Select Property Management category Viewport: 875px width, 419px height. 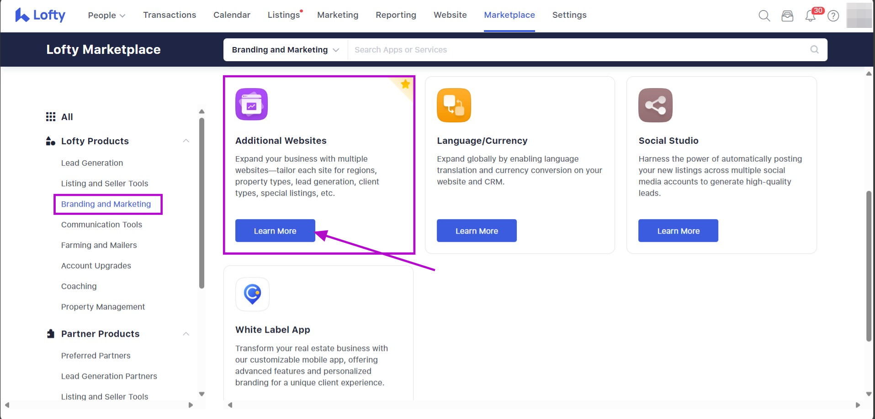103,307
